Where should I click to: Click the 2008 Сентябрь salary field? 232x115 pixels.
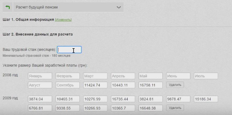68,85
